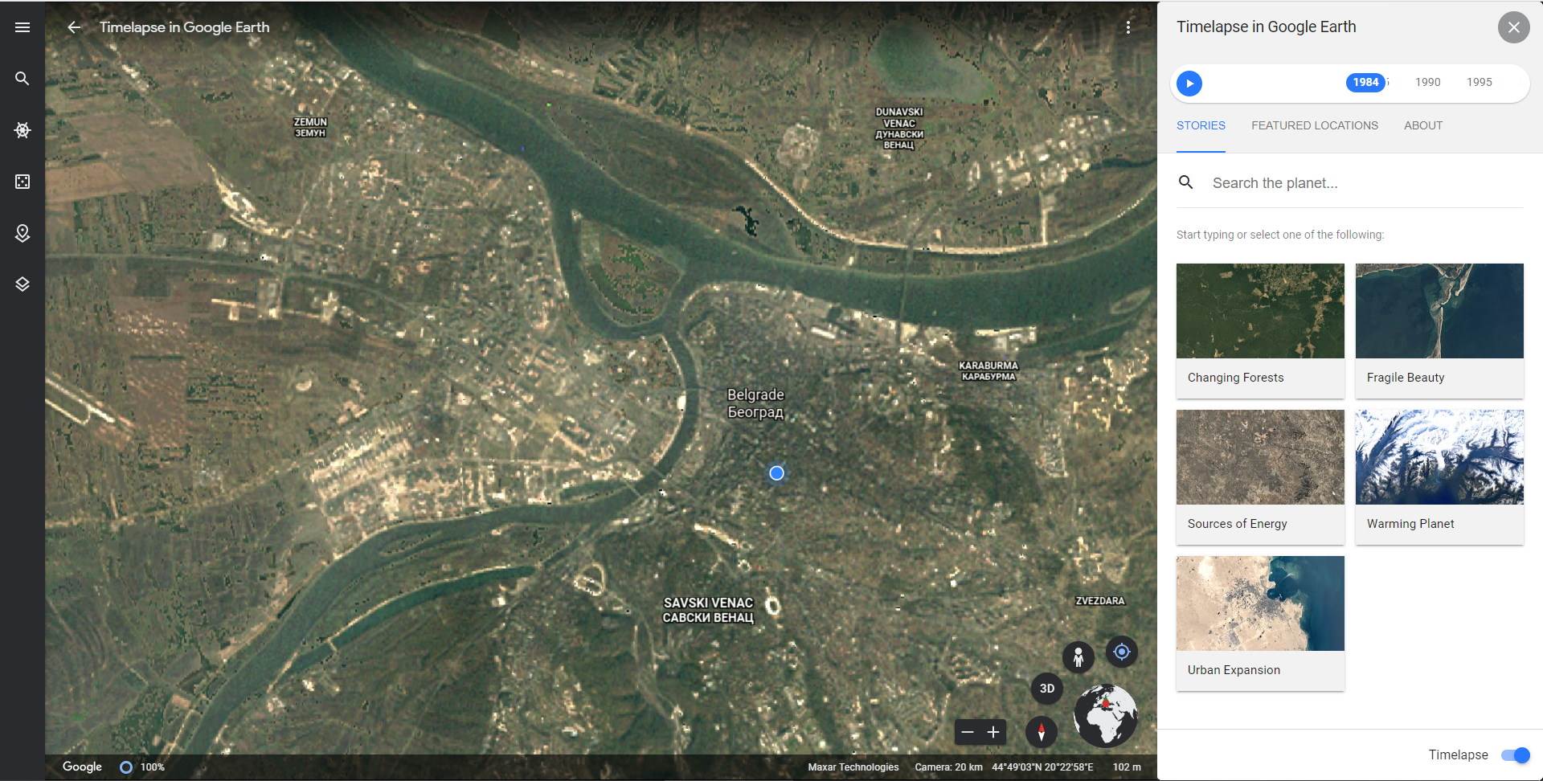Drop the Pegman for Street View
1543x781 pixels.
pyautogui.click(x=1078, y=656)
